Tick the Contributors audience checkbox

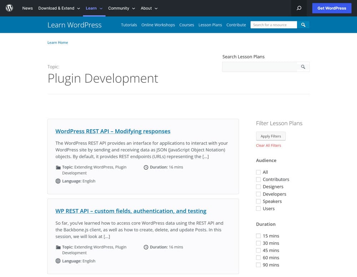[x=258, y=180]
